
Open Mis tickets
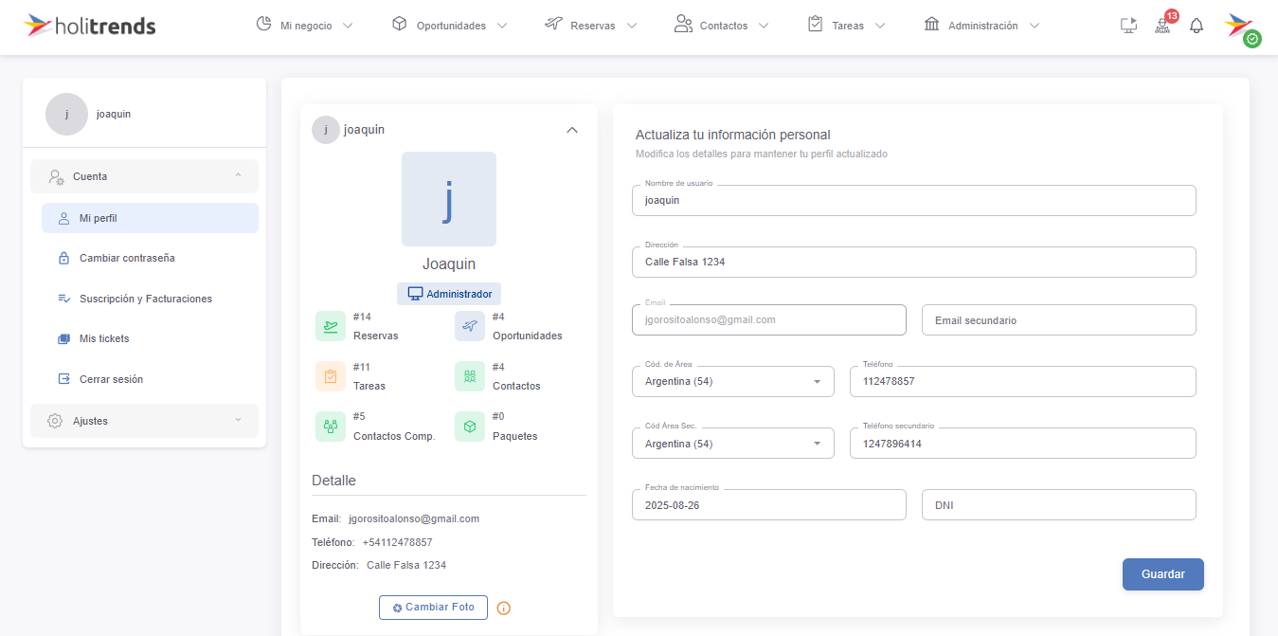tap(150, 338)
